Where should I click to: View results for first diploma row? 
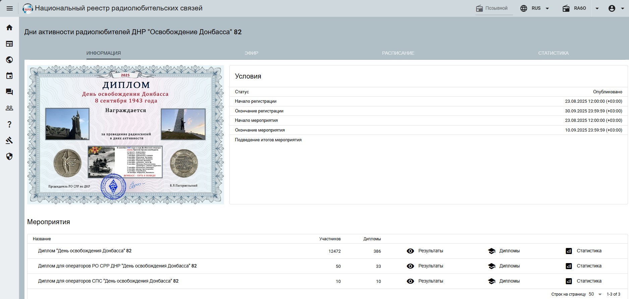(x=425, y=251)
